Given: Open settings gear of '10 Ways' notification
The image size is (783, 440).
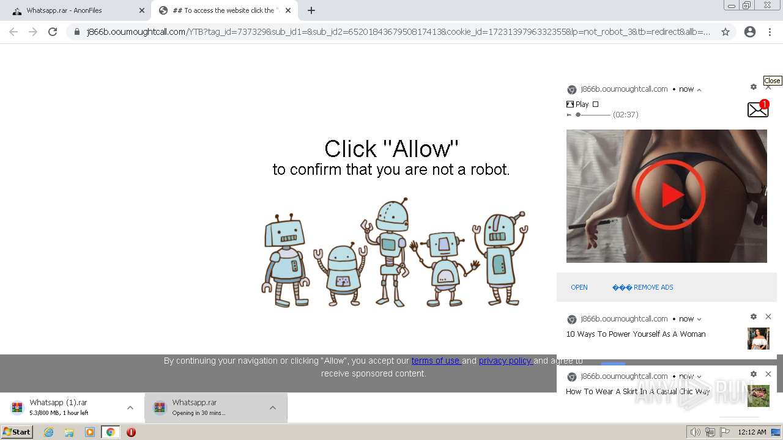Looking at the screenshot, I should pos(754,317).
